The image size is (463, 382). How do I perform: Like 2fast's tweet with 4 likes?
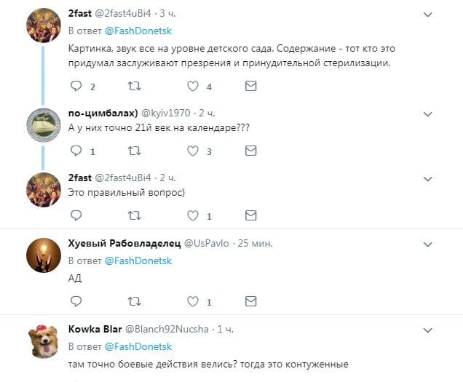click(193, 87)
